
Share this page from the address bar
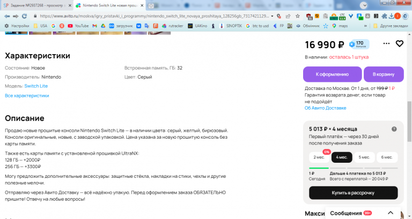coord(288,16)
